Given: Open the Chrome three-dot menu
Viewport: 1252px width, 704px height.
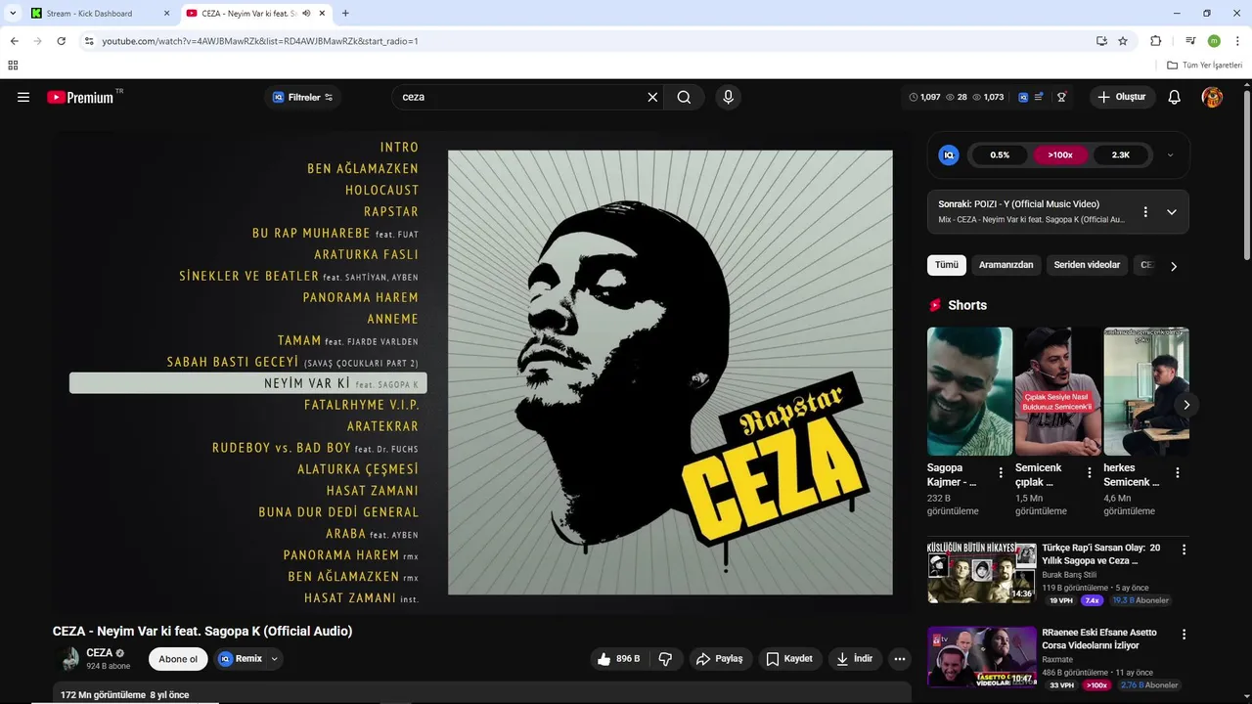Looking at the screenshot, I should point(1238,41).
